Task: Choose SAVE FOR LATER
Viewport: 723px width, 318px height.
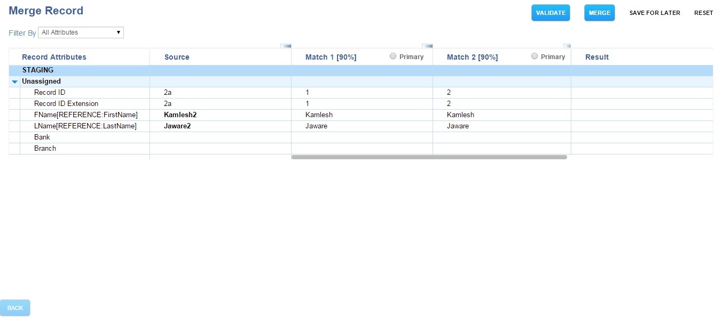Action: [655, 13]
